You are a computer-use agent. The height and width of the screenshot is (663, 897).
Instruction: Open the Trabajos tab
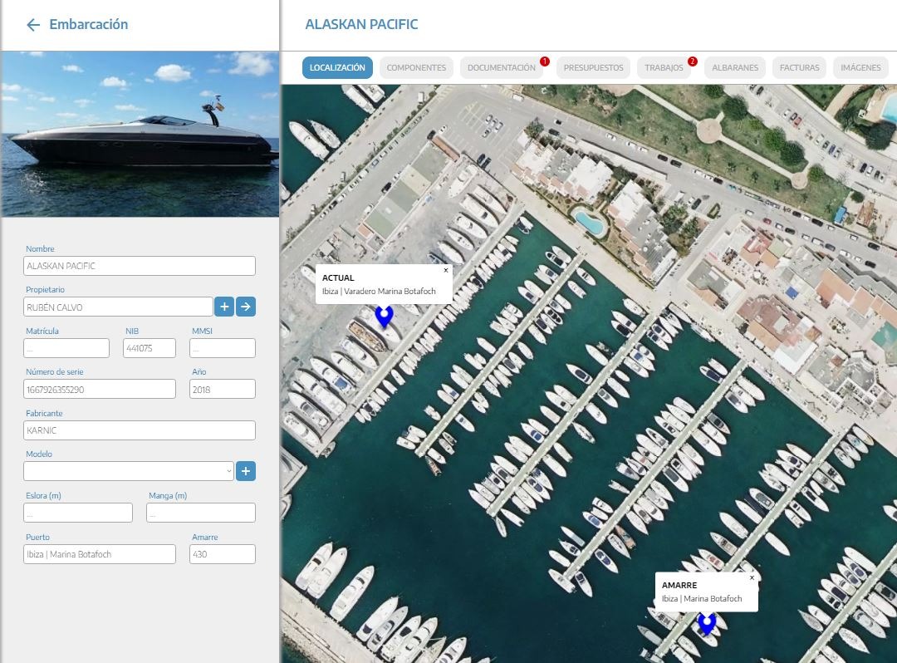tap(664, 68)
